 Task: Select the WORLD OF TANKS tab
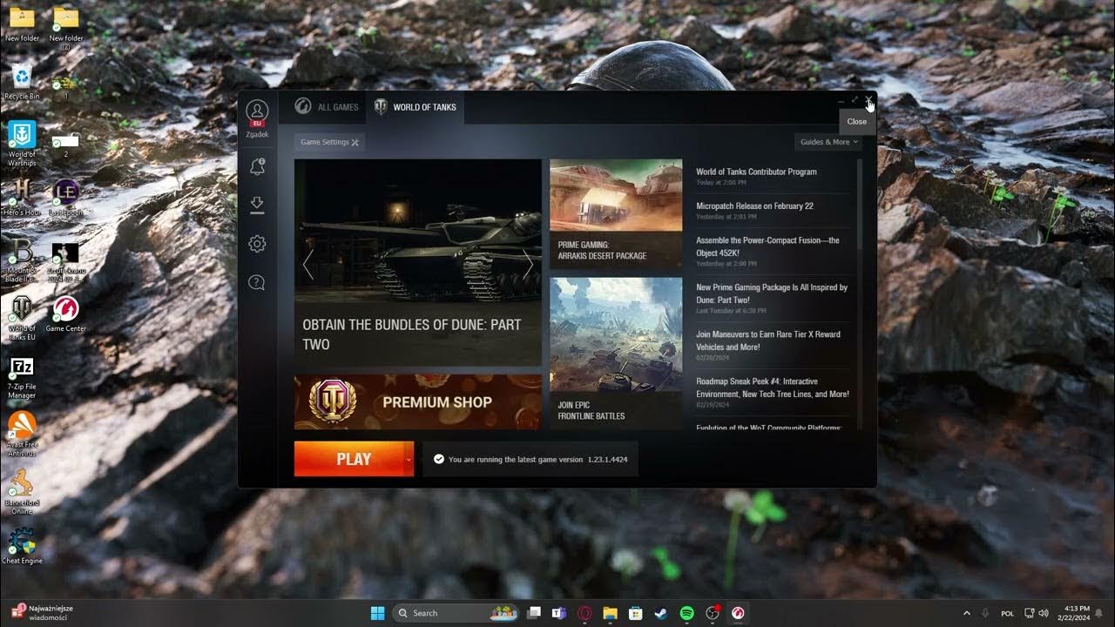click(x=416, y=107)
